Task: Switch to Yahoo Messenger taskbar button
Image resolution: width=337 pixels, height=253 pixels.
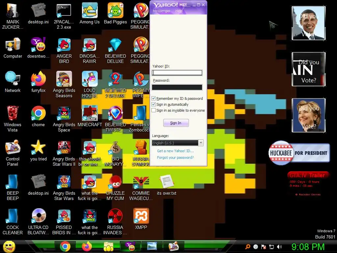Action: pos(130,246)
